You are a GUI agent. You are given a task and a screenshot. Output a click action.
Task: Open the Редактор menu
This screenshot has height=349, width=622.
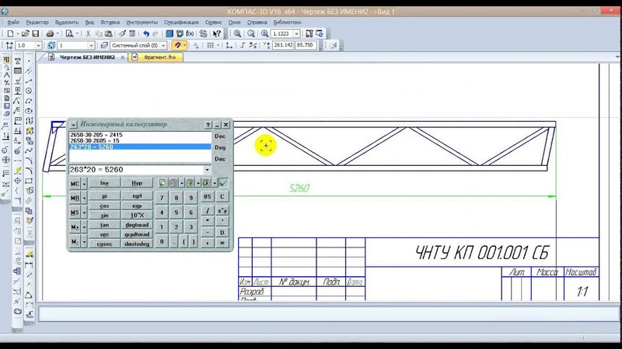tap(37, 22)
